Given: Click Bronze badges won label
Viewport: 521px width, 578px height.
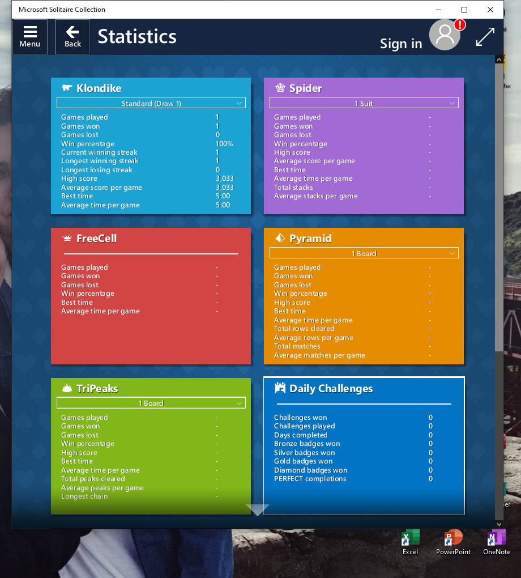Looking at the screenshot, I should pyautogui.click(x=307, y=444).
